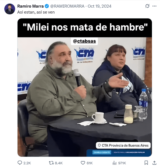This screenshot has height=167, width=160.
Task: Click the "Milei nos mata de hambre" headline
Action: click(x=85, y=27)
